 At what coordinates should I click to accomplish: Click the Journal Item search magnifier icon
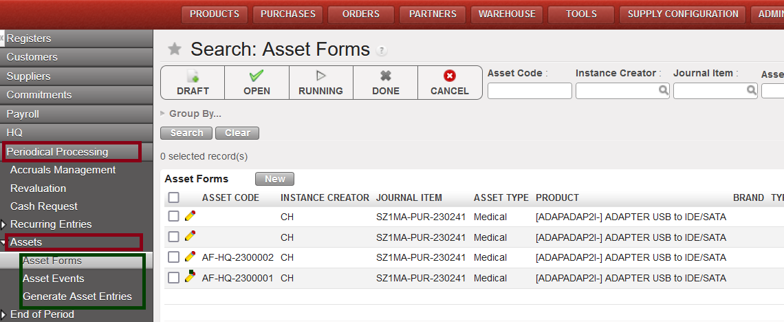(751, 90)
